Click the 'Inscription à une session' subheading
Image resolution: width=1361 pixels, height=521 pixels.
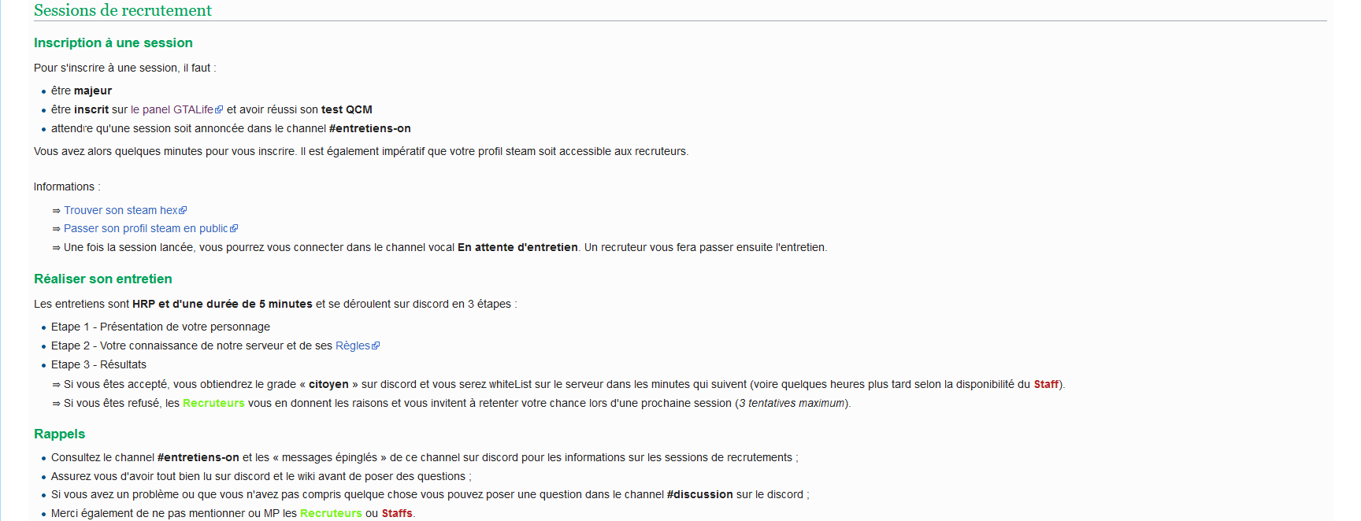pos(113,42)
